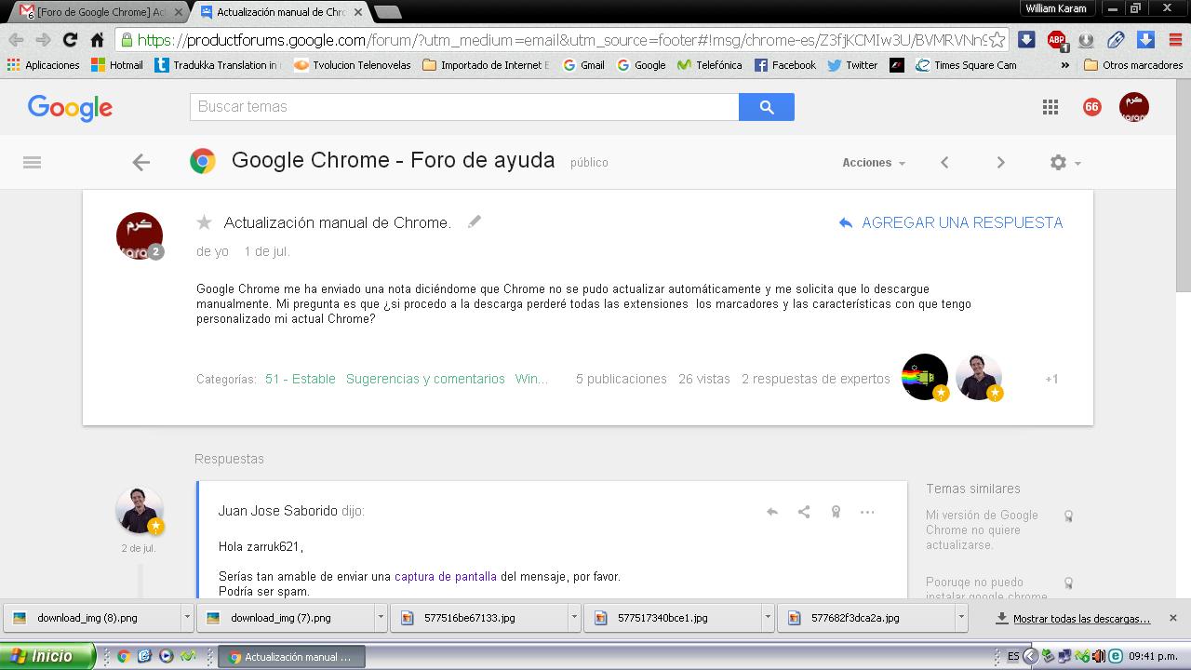Open options for 577682f3dca2a.jpg download
The height and width of the screenshot is (670, 1191).
coord(961,618)
